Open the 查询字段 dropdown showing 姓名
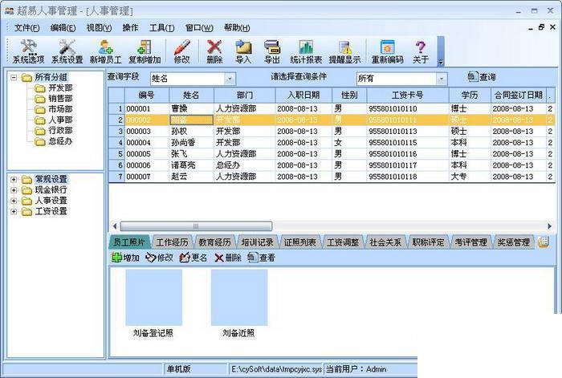 [x=230, y=79]
